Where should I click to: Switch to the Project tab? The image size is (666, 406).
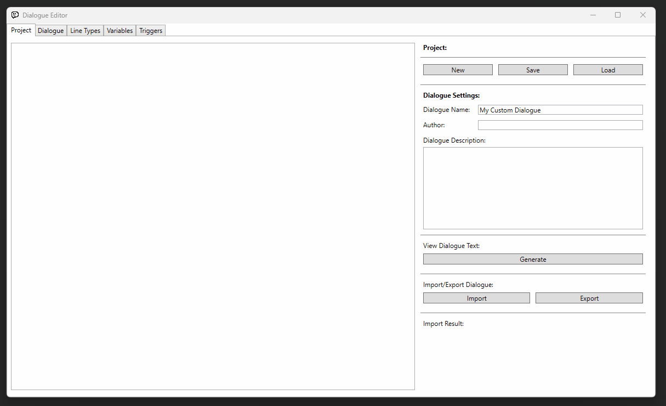pos(21,30)
